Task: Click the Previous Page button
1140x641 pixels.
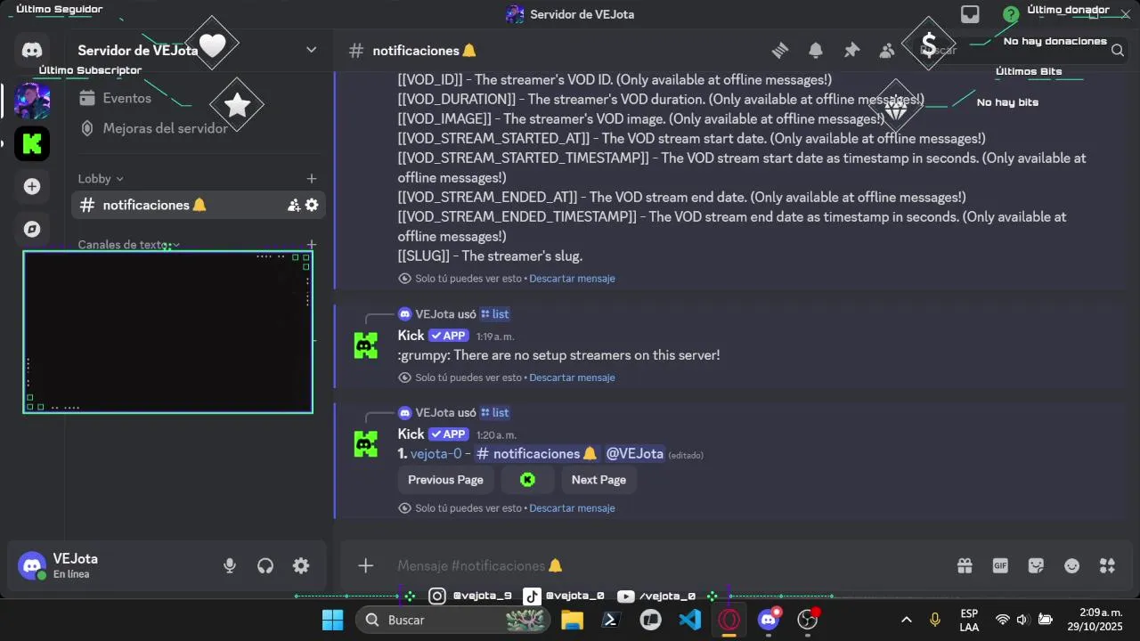Action: (x=445, y=480)
